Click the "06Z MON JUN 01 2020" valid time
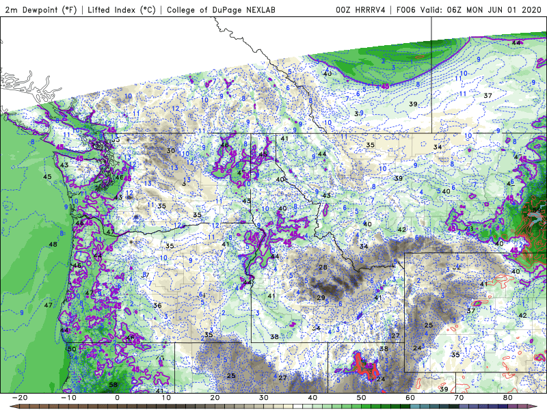This screenshot has height=410, width=547. tap(494, 10)
